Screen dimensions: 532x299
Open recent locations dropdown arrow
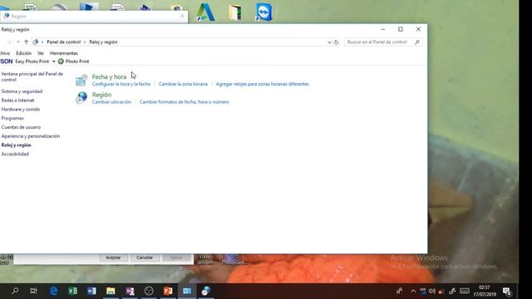point(18,42)
